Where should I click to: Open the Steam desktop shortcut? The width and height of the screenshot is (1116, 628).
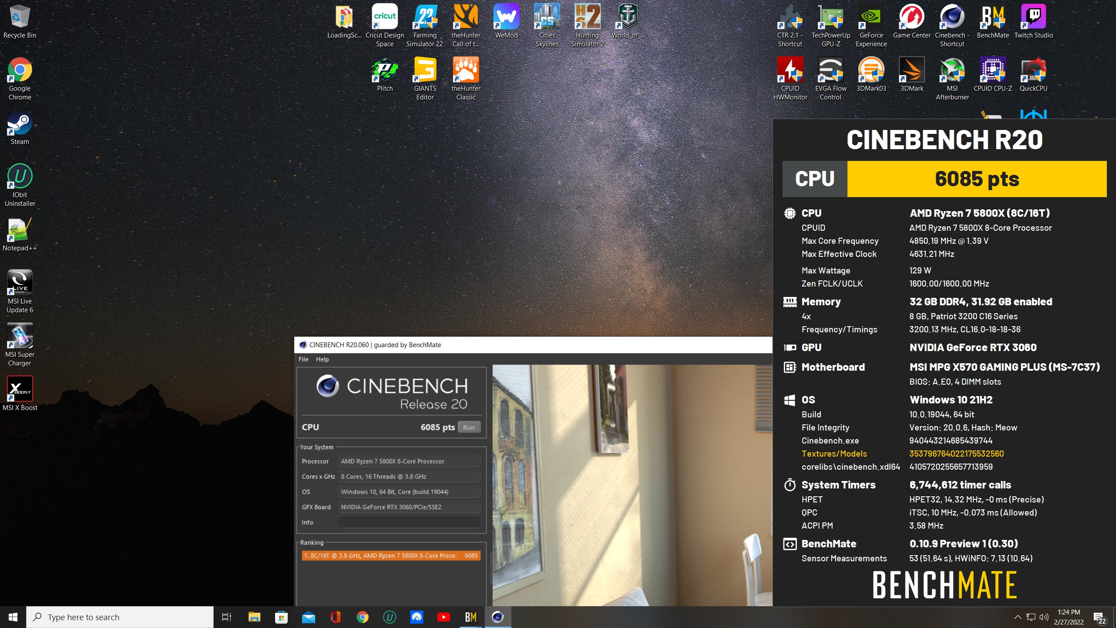(x=20, y=129)
